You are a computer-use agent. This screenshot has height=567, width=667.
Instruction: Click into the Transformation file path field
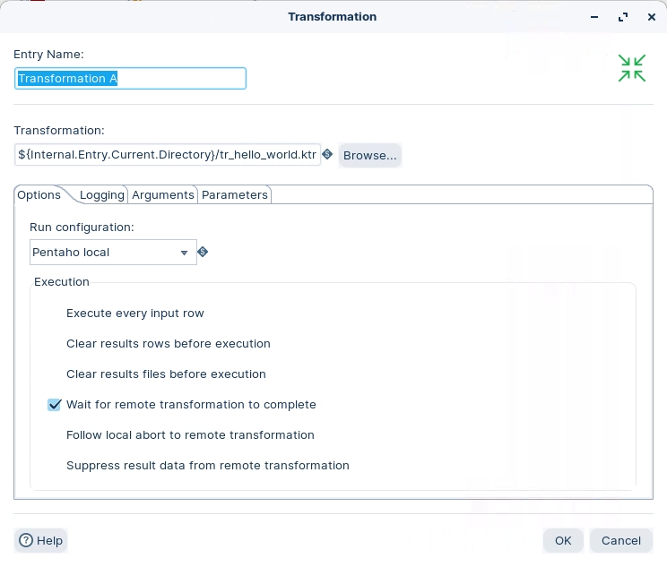[x=168, y=155]
